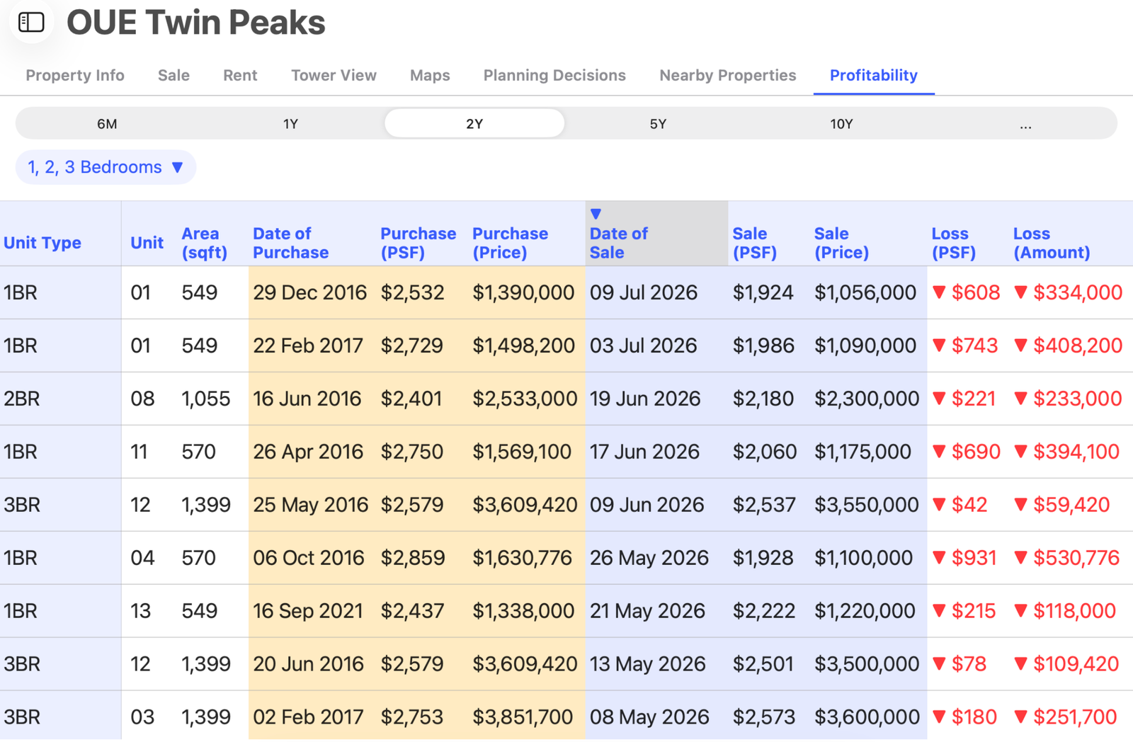This screenshot has height=742, width=1133.
Task: Toggle Date of Sale sort order
Action: (656, 234)
